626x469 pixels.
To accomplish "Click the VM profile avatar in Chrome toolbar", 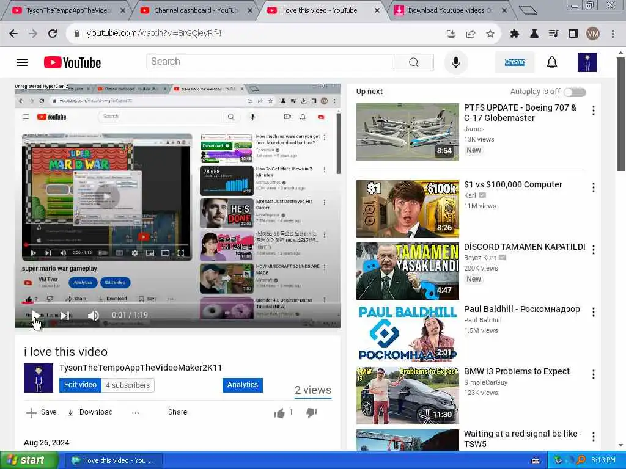I will tap(593, 34).
